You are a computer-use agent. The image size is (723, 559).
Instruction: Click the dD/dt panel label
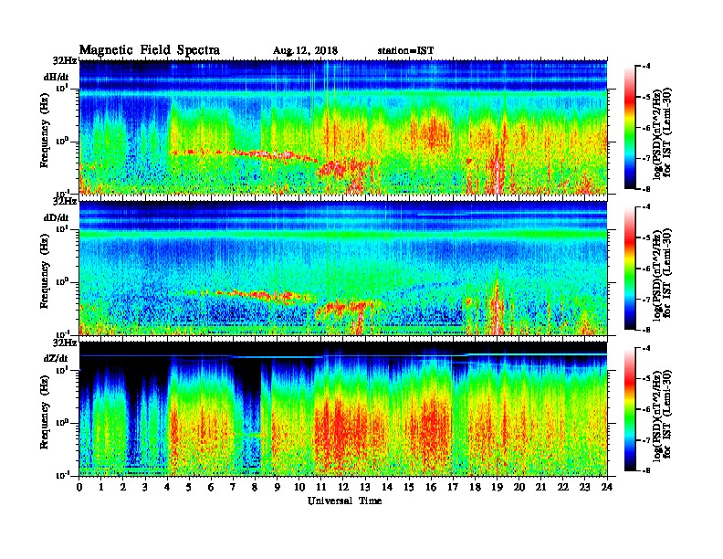[57, 217]
